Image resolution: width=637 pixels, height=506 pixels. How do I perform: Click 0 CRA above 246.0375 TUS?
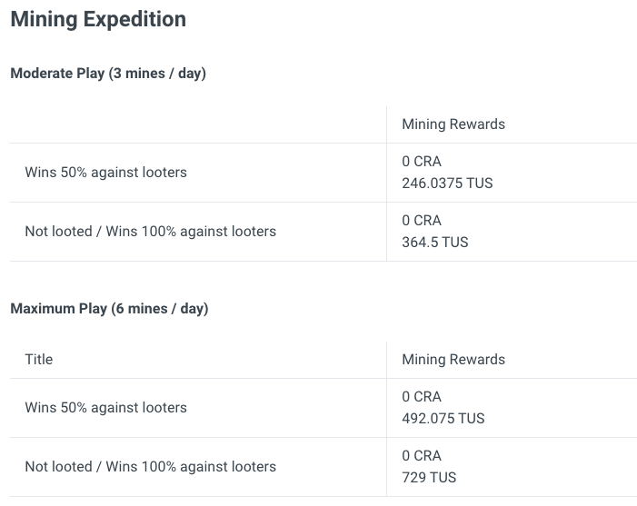[x=422, y=162]
